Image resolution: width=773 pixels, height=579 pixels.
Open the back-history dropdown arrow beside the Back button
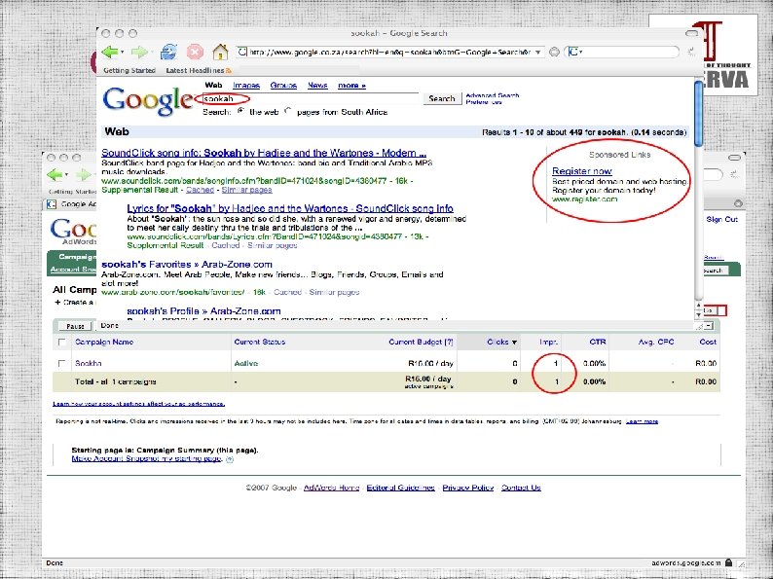tap(122, 52)
